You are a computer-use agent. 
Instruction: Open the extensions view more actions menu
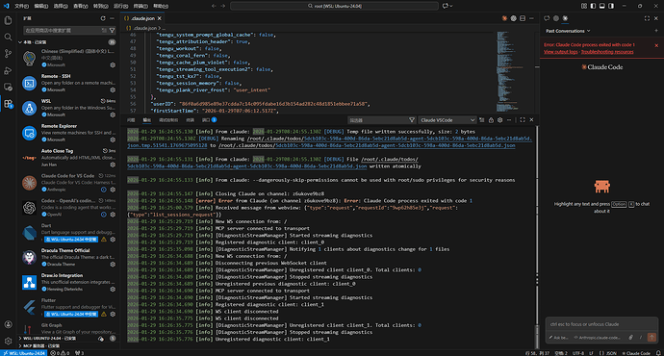pos(112,18)
